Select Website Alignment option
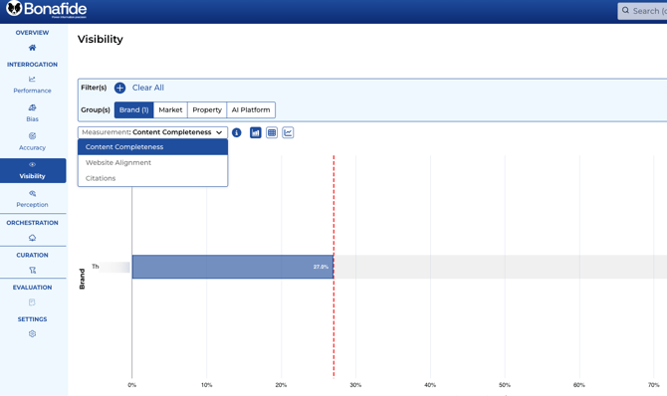This screenshot has width=667, height=396. point(152,162)
